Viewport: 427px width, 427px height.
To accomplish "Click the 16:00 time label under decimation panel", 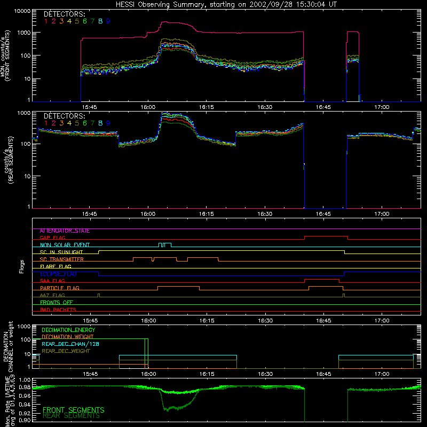I will (148, 374).
